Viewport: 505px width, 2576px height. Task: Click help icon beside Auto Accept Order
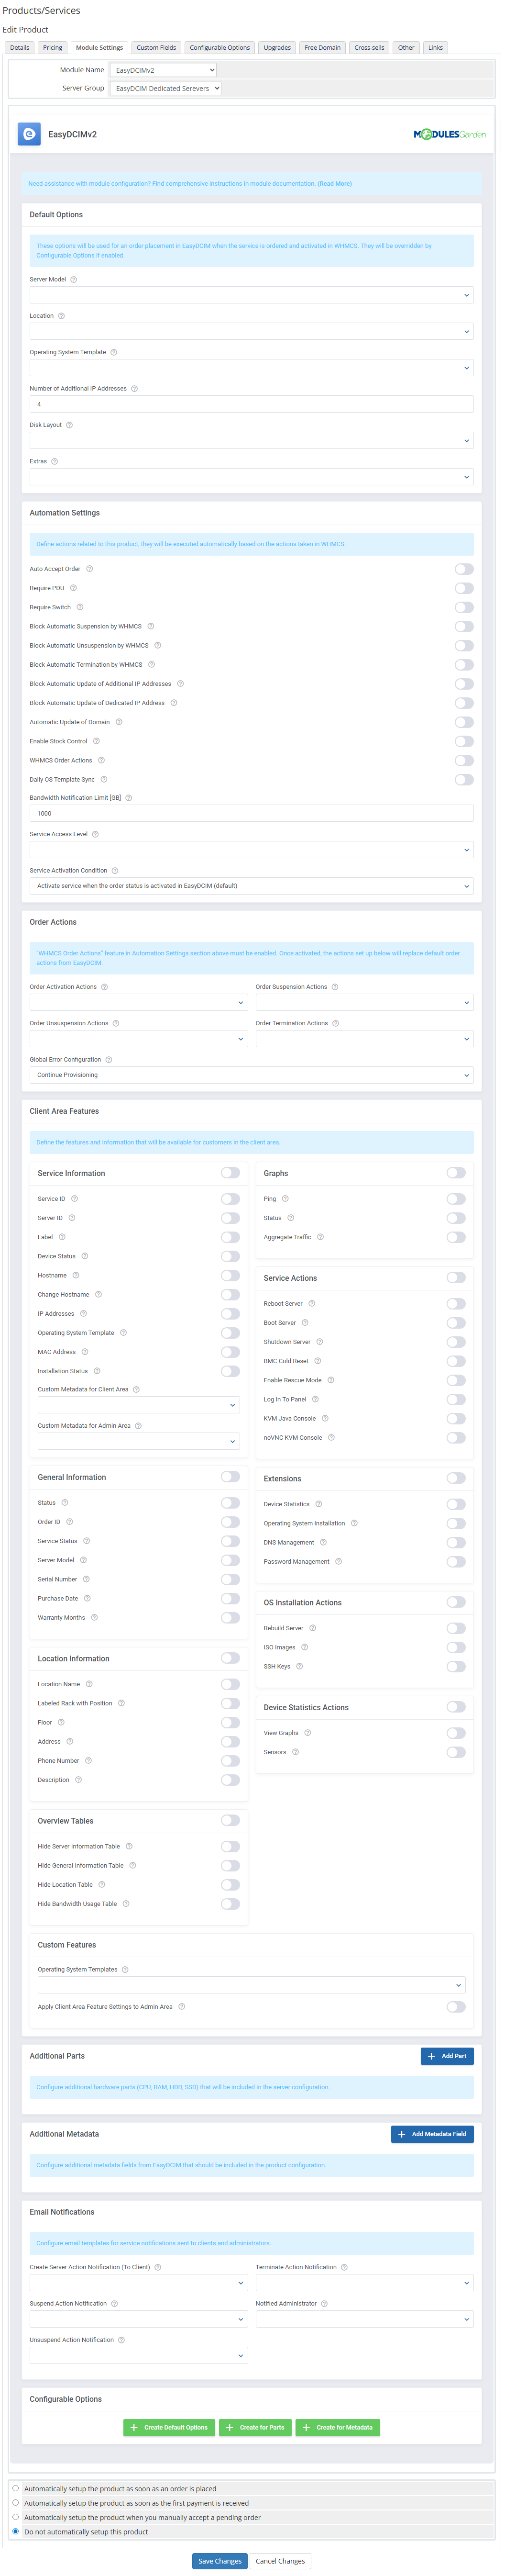coord(89,569)
